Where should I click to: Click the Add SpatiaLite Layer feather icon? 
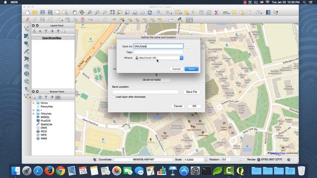[26, 51]
